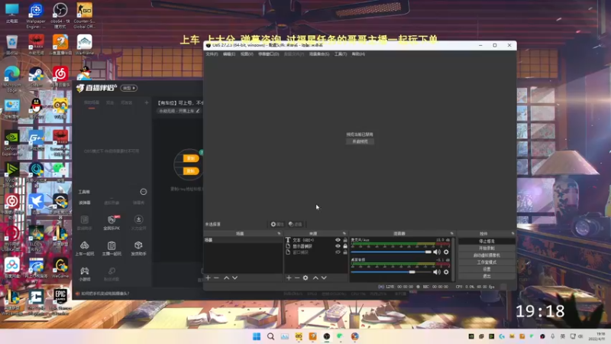This screenshot has width=611, height=344.
Task: Open the Tools menu in OBS
Action: pos(341,54)
